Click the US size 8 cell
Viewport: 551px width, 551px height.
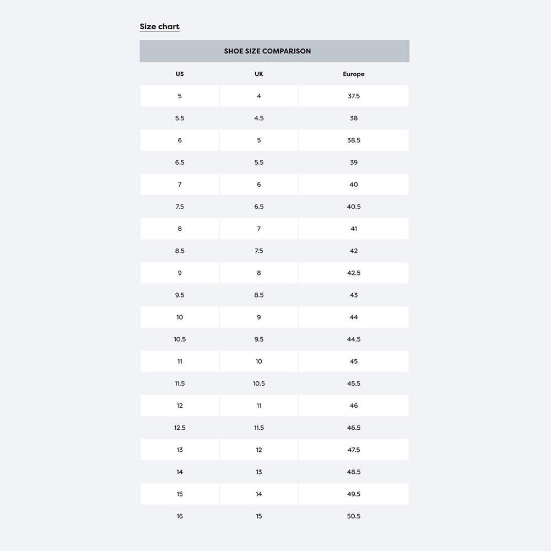[180, 229]
